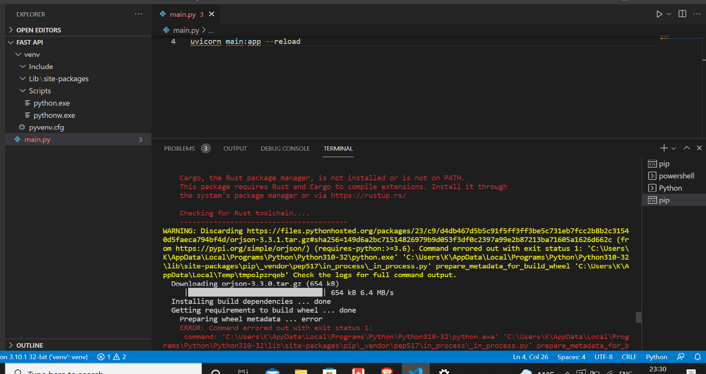The height and width of the screenshot is (374, 706).
Task: Split the editor using the split icon
Action: 682,14
